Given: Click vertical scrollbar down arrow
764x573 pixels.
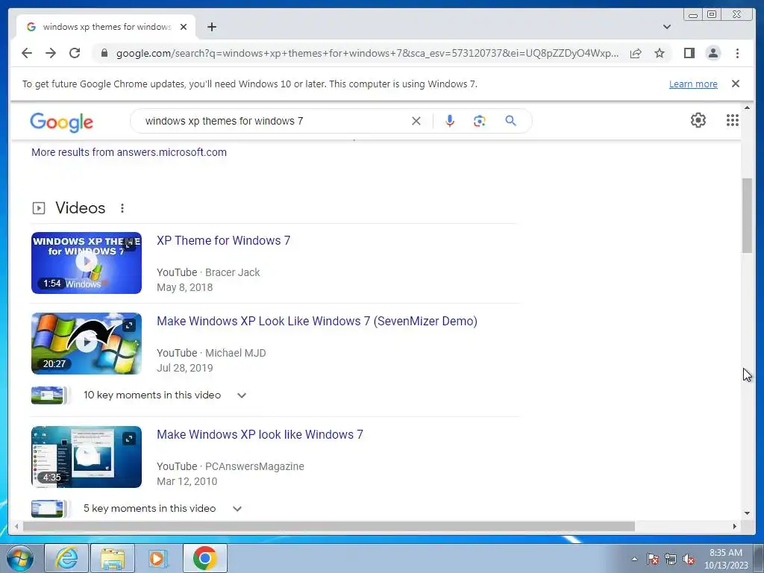Looking at the screenshot, I should click(x=747, y=513).
